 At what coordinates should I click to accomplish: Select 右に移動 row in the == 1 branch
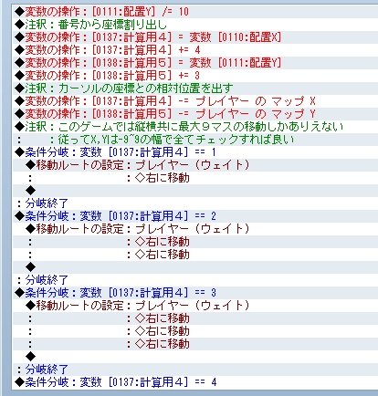pyautogui.click(x=195, y=178)
